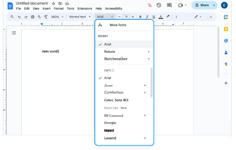Open the View menu
This screenshot has height=150, width=236.
(x=36, y=9)
